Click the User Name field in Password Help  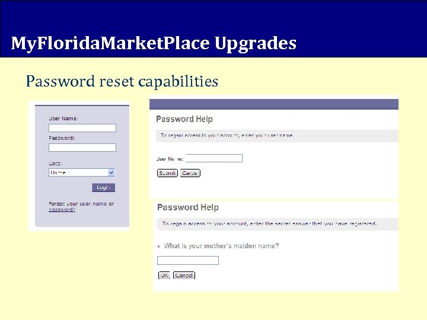coord(214,158)
